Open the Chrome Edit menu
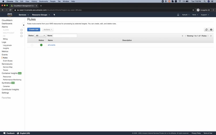 point(22,1)
